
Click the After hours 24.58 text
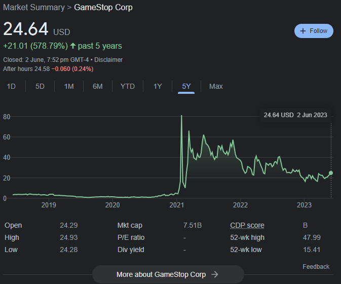[x=26, y=69]
